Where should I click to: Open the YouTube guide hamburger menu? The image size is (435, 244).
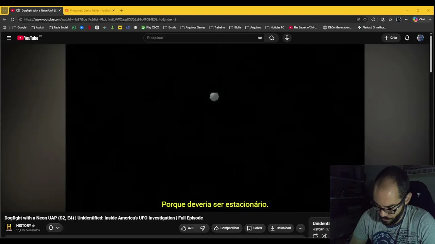[x=9, y=38]
